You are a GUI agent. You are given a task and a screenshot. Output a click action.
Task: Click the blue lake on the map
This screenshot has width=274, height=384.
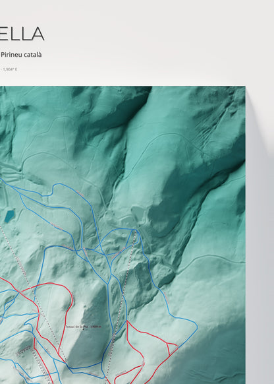(x=9, y=216)
